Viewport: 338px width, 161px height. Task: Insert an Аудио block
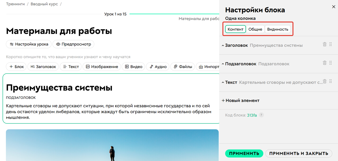[158, 67]
